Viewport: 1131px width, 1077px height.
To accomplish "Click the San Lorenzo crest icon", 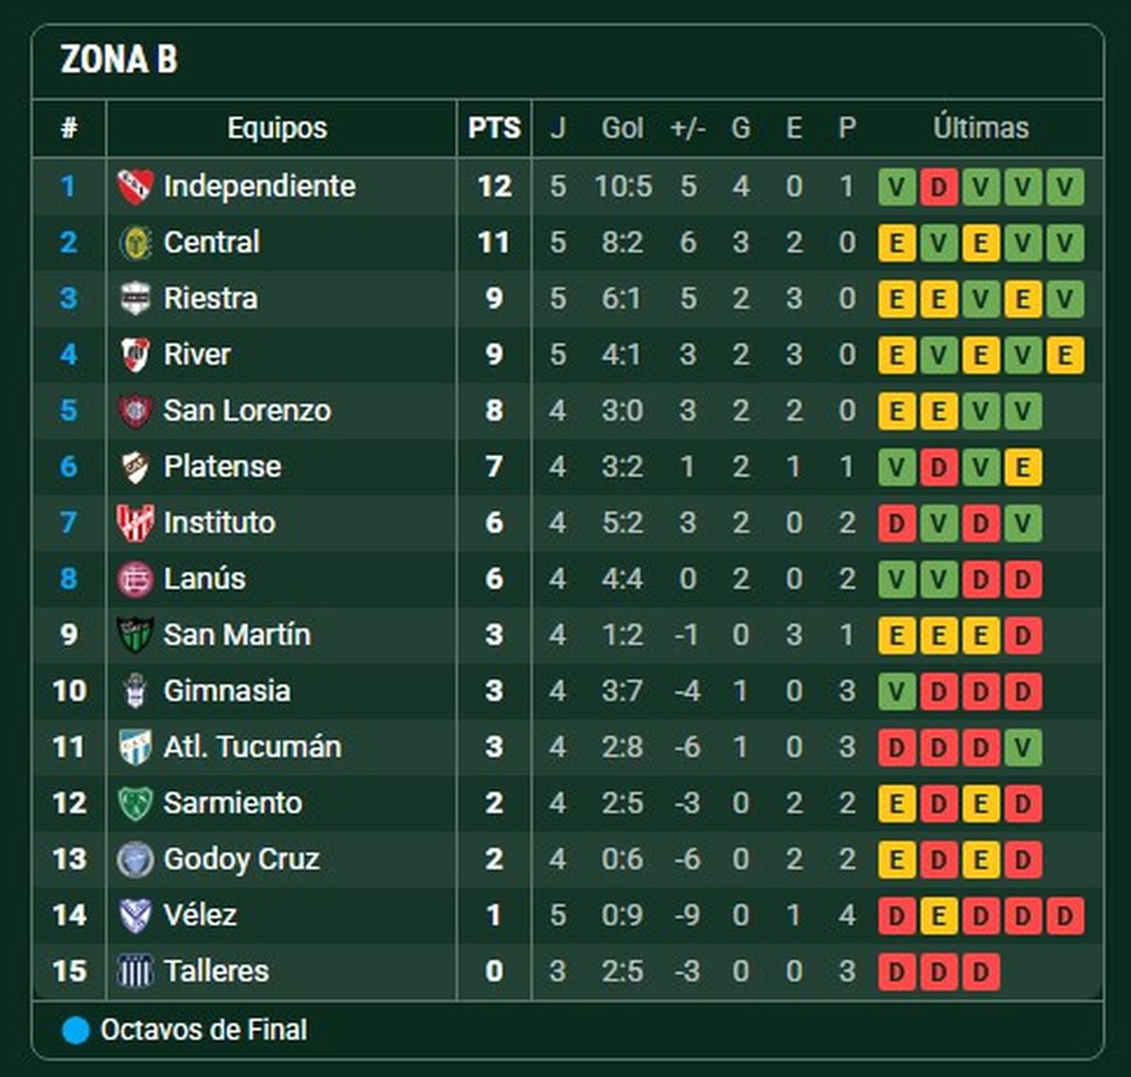I will (x=135, y=411).
